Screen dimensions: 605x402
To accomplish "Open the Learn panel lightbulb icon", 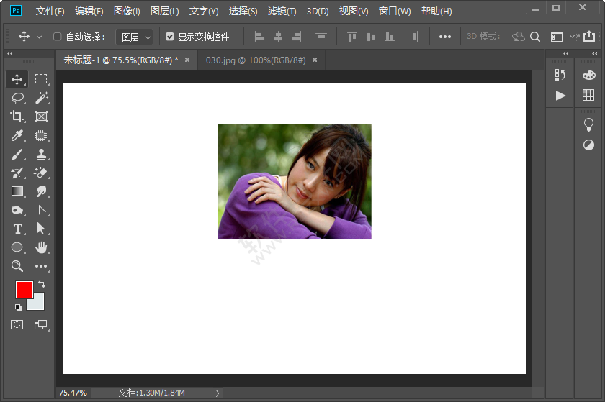I will pyautogui.click(x=588, y=124).
